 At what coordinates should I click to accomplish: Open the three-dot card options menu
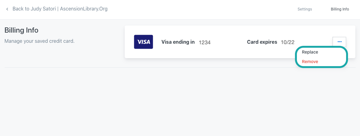(x=339, y=42)
